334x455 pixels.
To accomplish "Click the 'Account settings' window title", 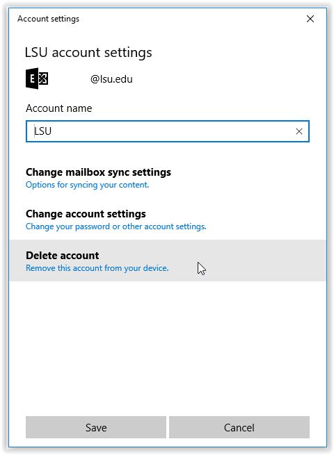I will [x=48, y=19].
